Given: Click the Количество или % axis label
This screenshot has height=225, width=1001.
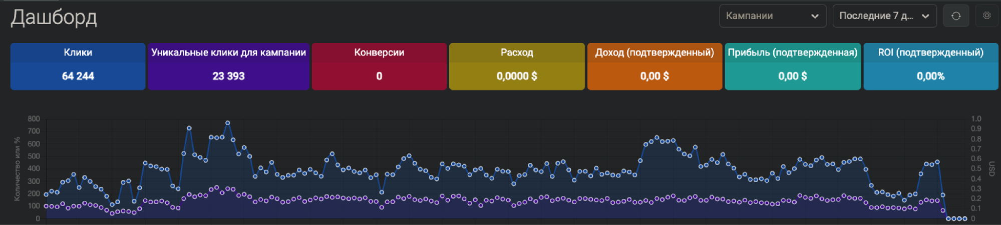Looking at the screenshot, I should pyautogui.click(x=17, y=169).
